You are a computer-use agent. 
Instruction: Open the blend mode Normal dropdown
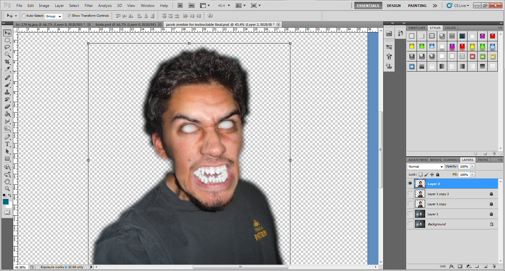click(425, 166)
